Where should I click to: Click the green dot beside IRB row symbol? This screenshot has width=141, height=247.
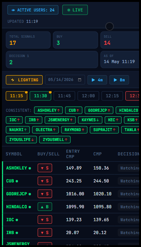tap(17, 233)
